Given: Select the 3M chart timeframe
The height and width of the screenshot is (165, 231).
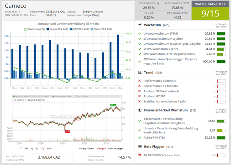Looking at the screenshot, I should point(26,149).
